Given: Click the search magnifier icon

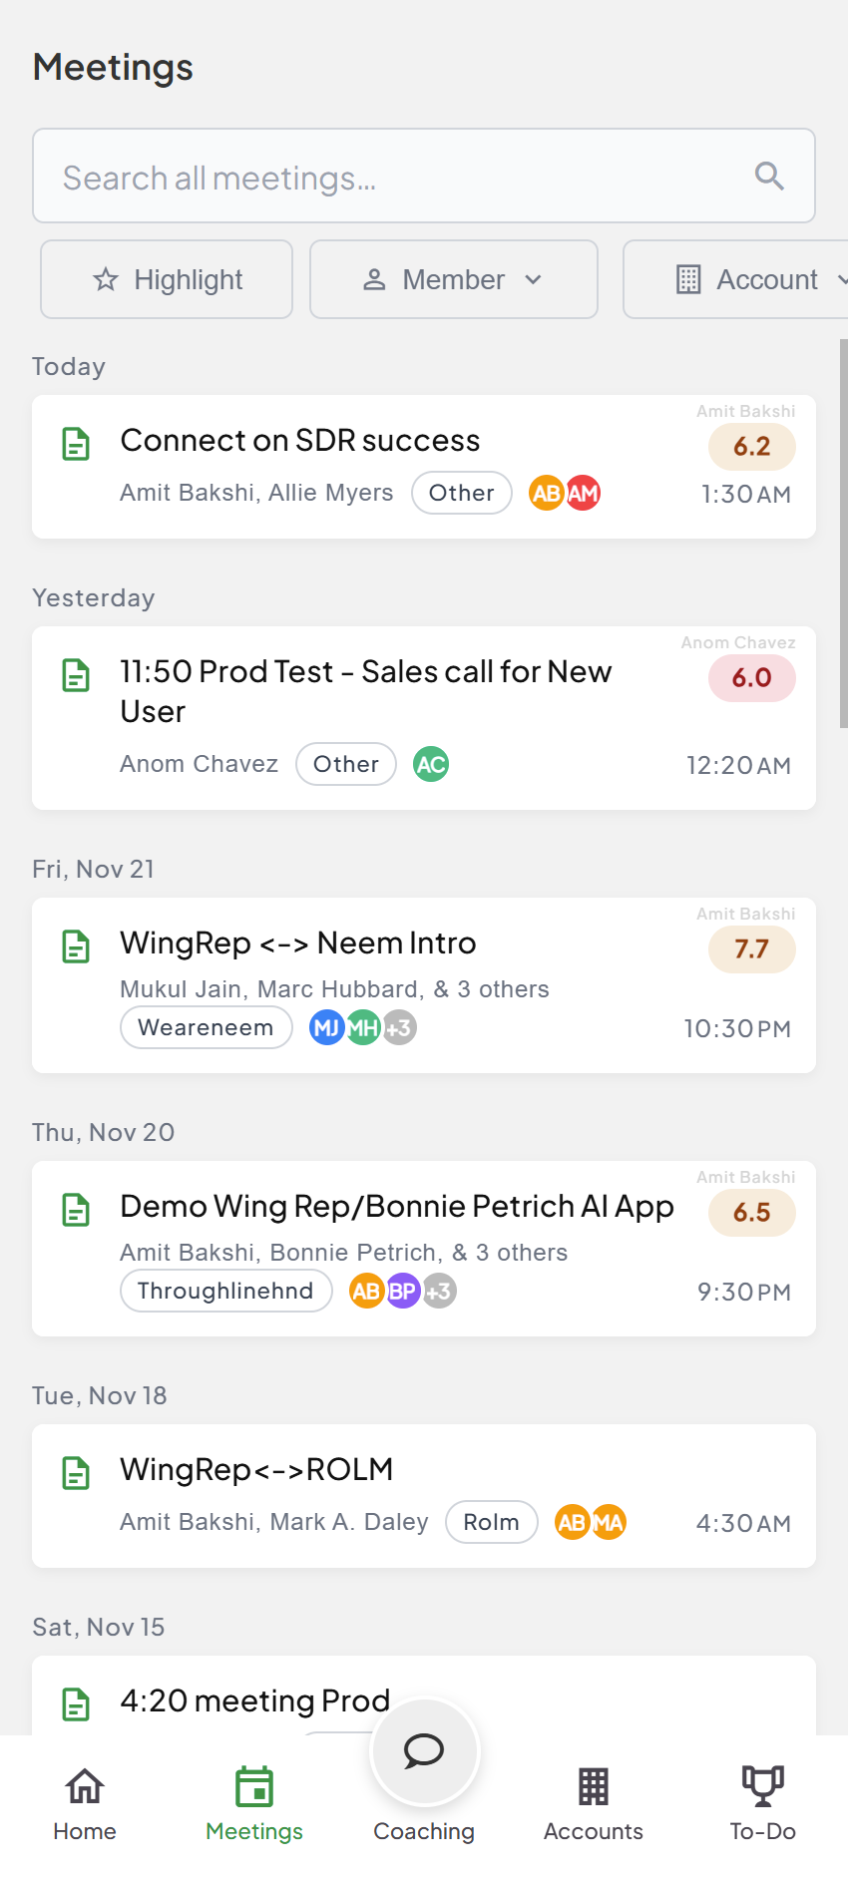Looking at the screenshot, I should [769, 177].
